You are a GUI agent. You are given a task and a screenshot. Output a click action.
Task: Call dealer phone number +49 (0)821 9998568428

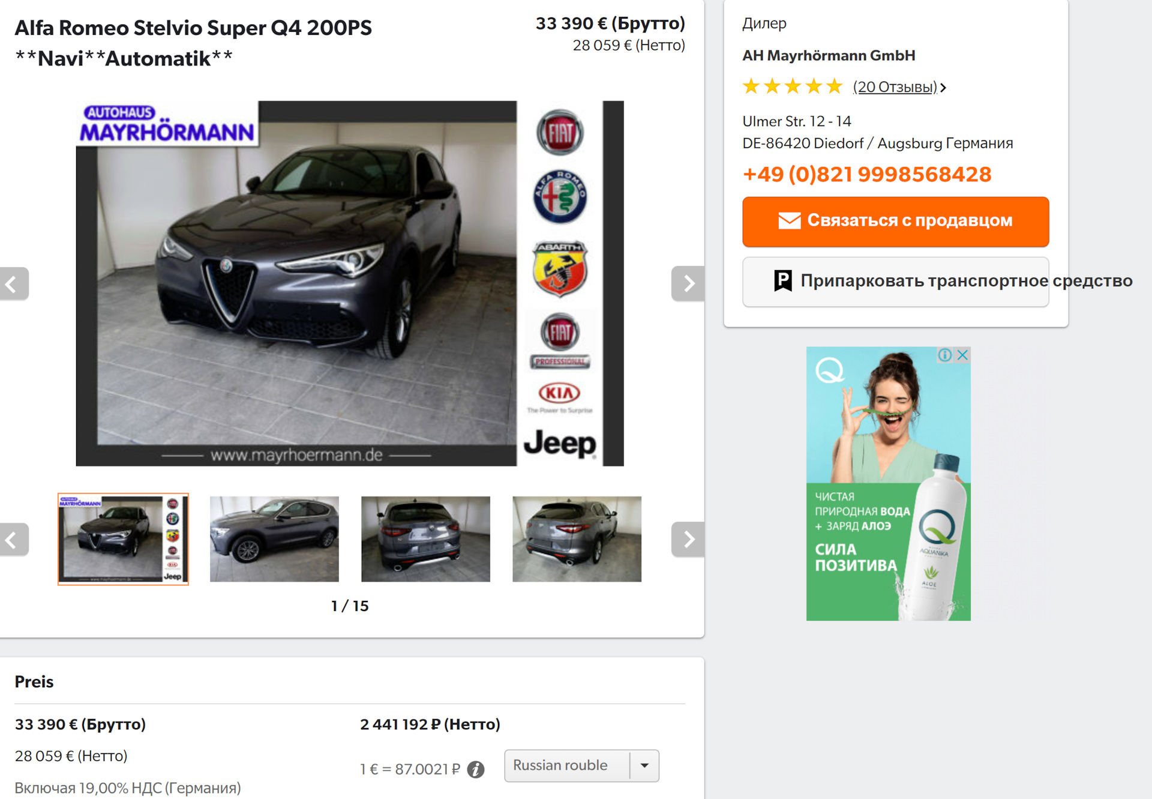point(867,174)
